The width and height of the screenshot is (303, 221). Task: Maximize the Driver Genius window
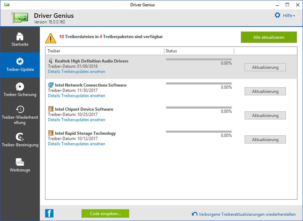tap(287, 5)
